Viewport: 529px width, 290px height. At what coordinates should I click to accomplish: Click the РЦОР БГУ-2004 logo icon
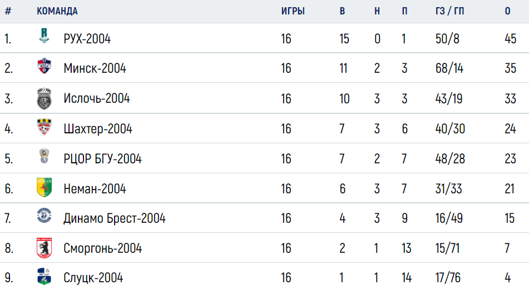44,156
